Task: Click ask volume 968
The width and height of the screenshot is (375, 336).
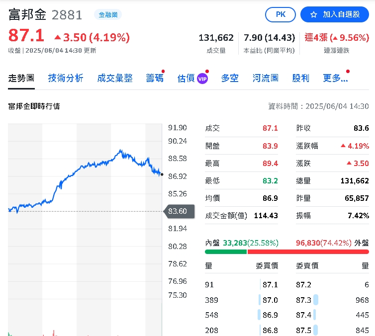Action: pyautogui.click(x=362, y=300)
